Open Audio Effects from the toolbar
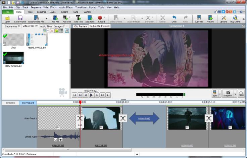Viewport: 247px width, 158px height. pos(134,19)
